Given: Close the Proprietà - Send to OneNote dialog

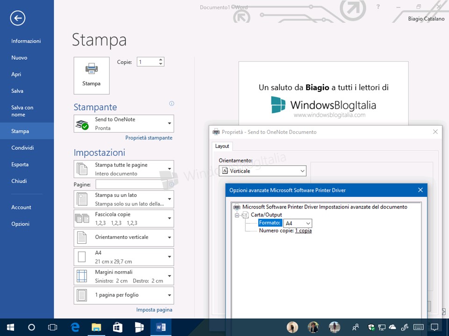Looking at the screenshot, I should (x=435, y=132).
